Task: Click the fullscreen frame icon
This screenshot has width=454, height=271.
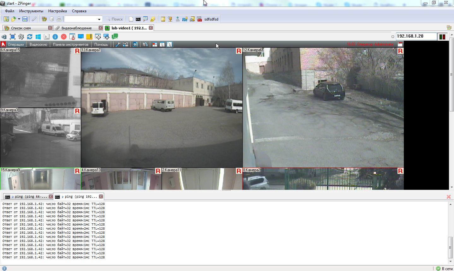Action: [13, 37]
